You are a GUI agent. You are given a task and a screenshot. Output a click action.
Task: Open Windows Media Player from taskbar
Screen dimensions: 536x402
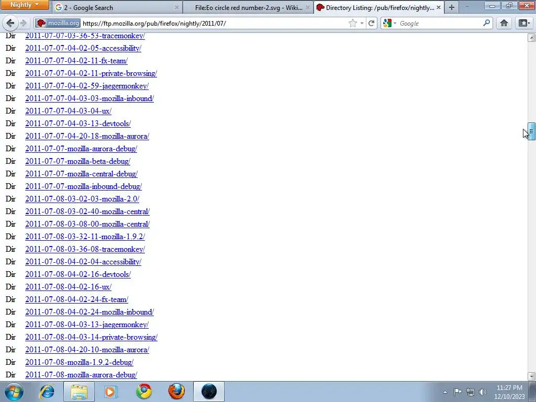tap(111, 392)
